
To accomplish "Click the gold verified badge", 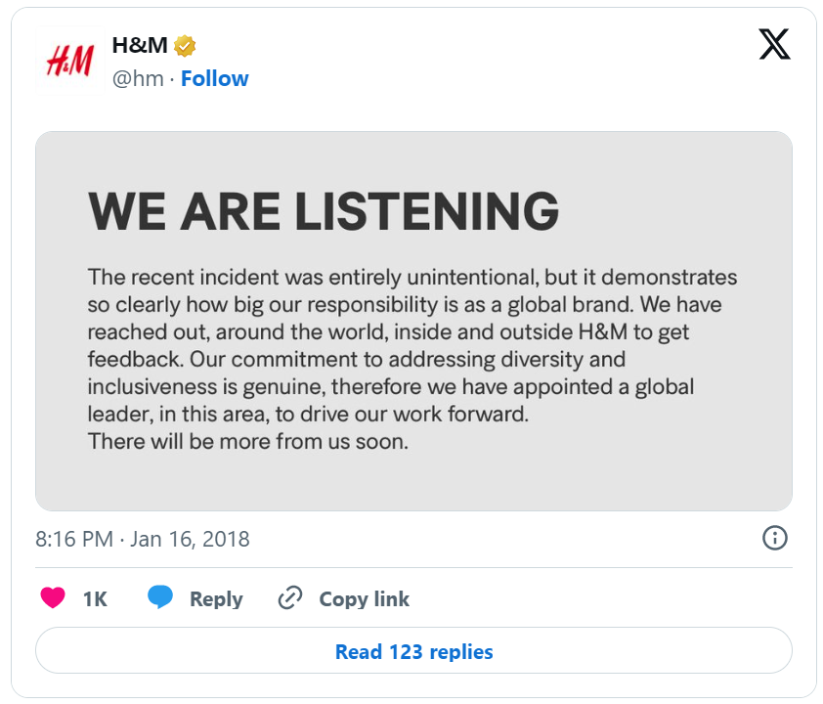I will click(x=186, y=46).
